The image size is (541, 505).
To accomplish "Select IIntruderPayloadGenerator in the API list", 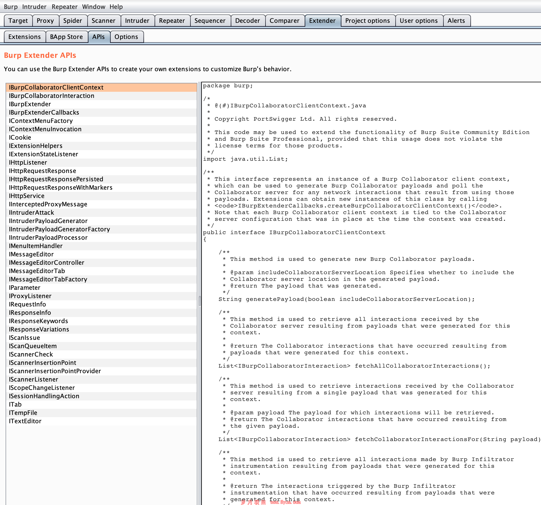I will click(x=101, y=221).
